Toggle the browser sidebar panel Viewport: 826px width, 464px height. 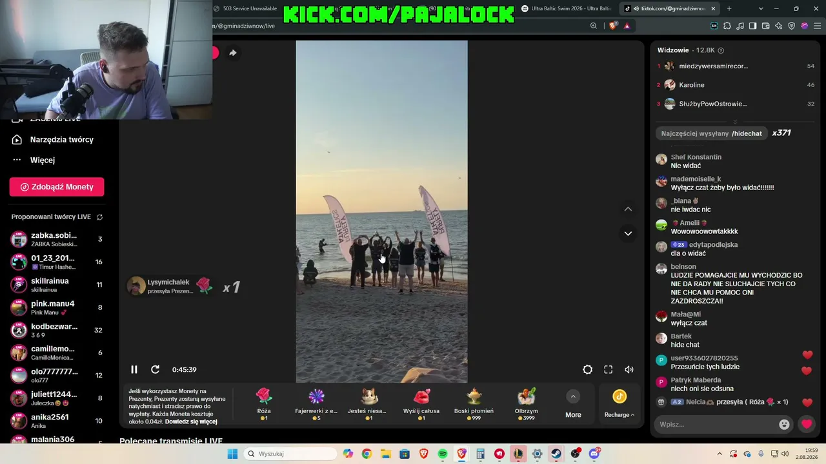pyautogui.click(x=753, y=26)
